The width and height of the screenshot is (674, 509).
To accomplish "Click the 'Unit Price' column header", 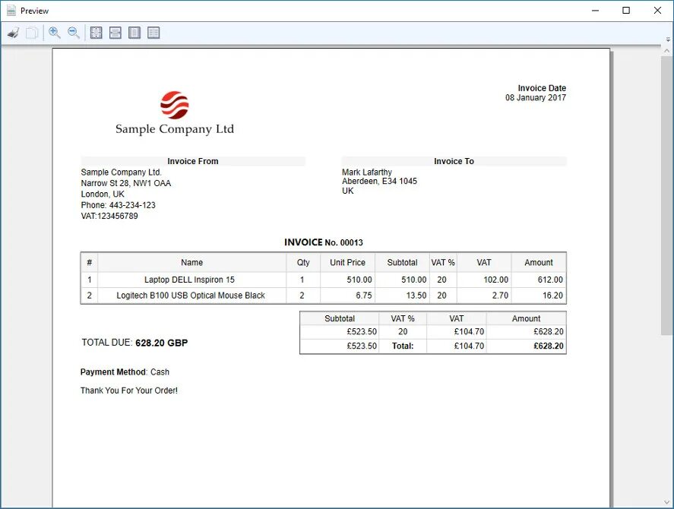I will [x=347, y=263].
